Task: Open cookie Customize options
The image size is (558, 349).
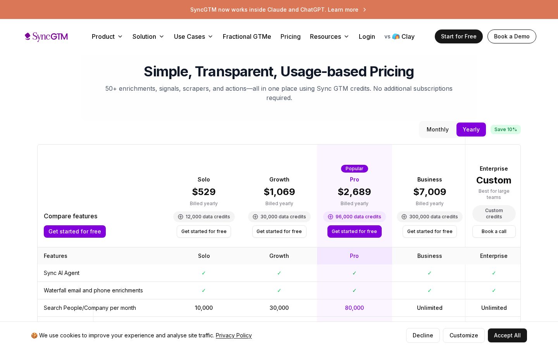Action: tap(464, 335)
